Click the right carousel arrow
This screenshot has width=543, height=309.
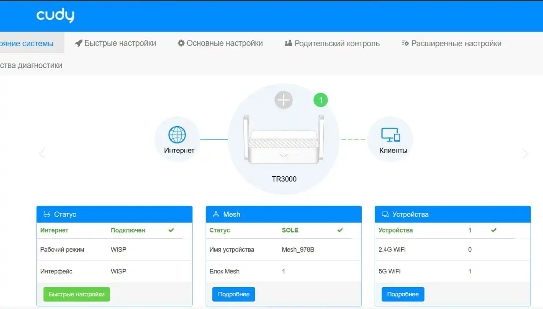(x=525, y=153)
